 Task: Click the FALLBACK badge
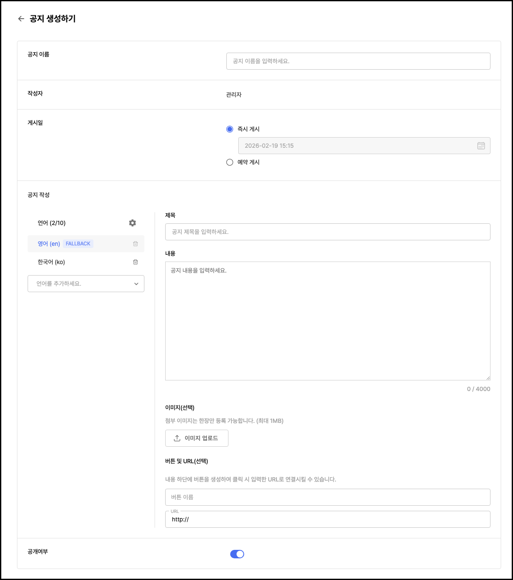[78, 244]
